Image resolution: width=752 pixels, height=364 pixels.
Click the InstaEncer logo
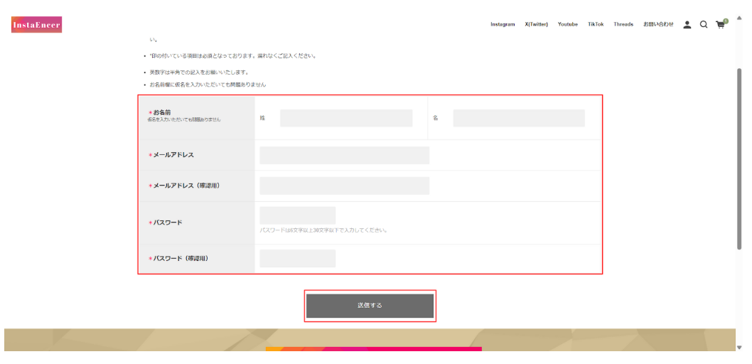(x=36, y=25)
